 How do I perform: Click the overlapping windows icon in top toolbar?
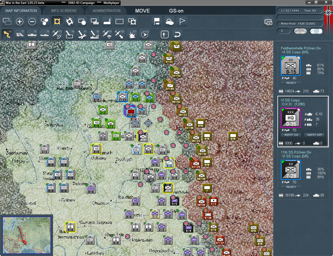tap(7, 21)
